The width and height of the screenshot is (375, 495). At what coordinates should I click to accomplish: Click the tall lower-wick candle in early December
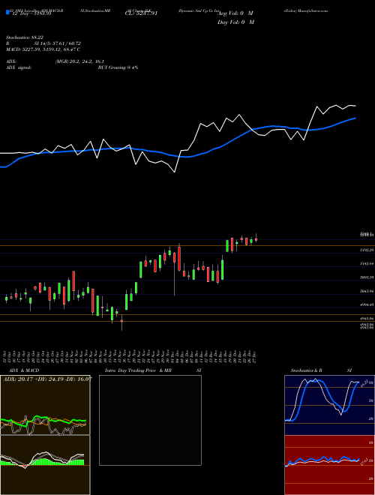point(174,274)
